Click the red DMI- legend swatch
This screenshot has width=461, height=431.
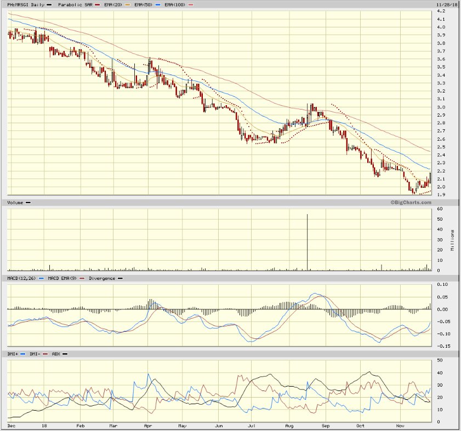point(45,354)
